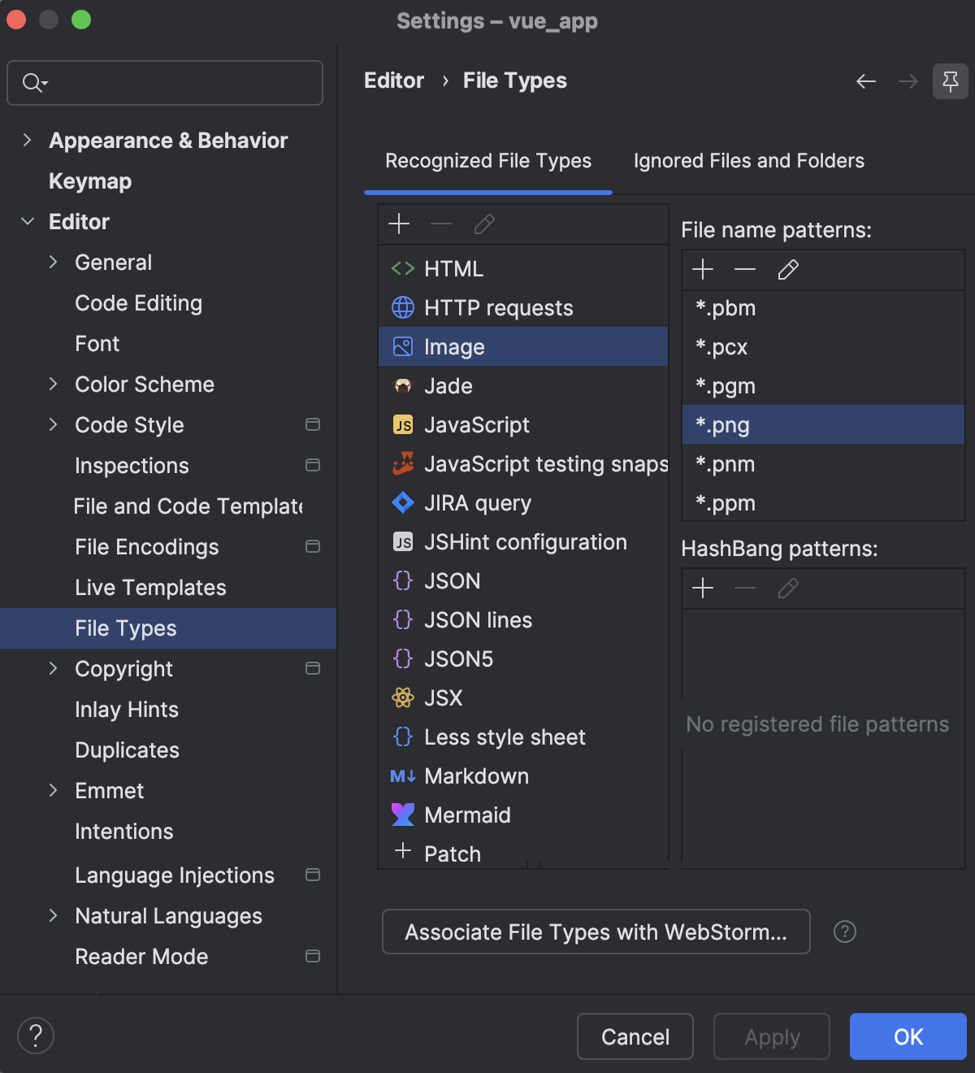
Task: Open Reader Mode settings
Action: click(x=141, y=957)
